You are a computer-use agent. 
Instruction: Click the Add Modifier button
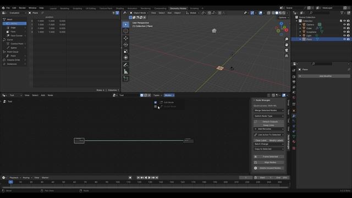click(324, 76)
